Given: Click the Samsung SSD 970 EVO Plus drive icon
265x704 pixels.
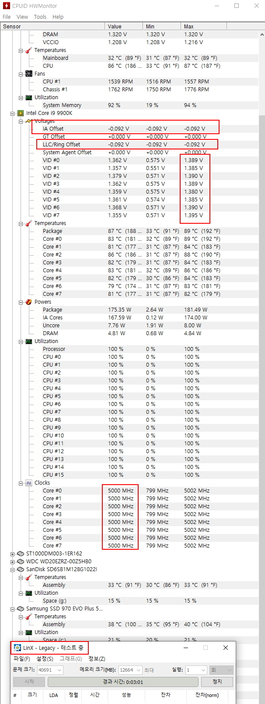Looking at the screenshot, I should [20, 609].
